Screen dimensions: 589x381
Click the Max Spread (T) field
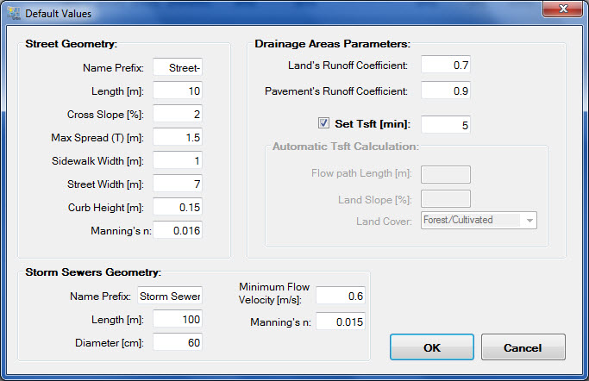(178, 137)
